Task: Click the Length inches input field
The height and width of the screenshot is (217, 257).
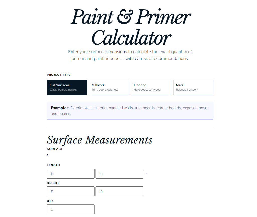Action: click(119, 174)
